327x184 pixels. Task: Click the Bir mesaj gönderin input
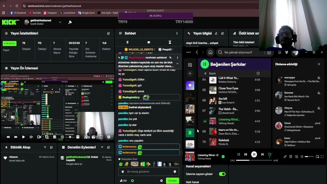tap(148, 172)
